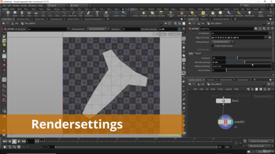Screen dimensions: 275x154
Task: Add a Volume Light
Action: click(182, 14)
